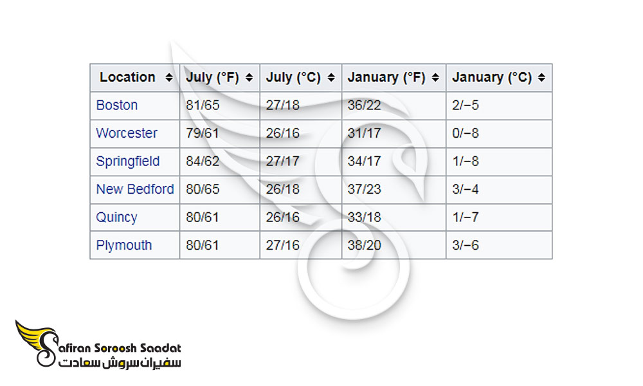Open the New Bedford link
Screen dimensions: 643x386
(x=135, y=189)
